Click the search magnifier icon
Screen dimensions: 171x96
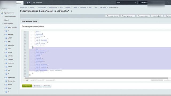135,3
